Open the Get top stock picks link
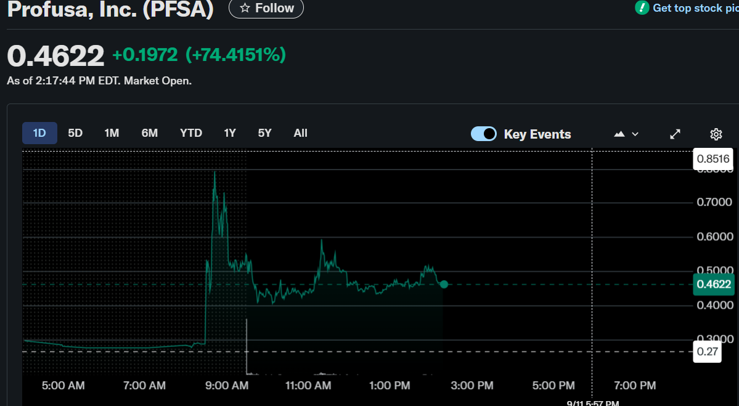This screenshot has width=739, height=406. pyautogui.click(x=695, y=8)
